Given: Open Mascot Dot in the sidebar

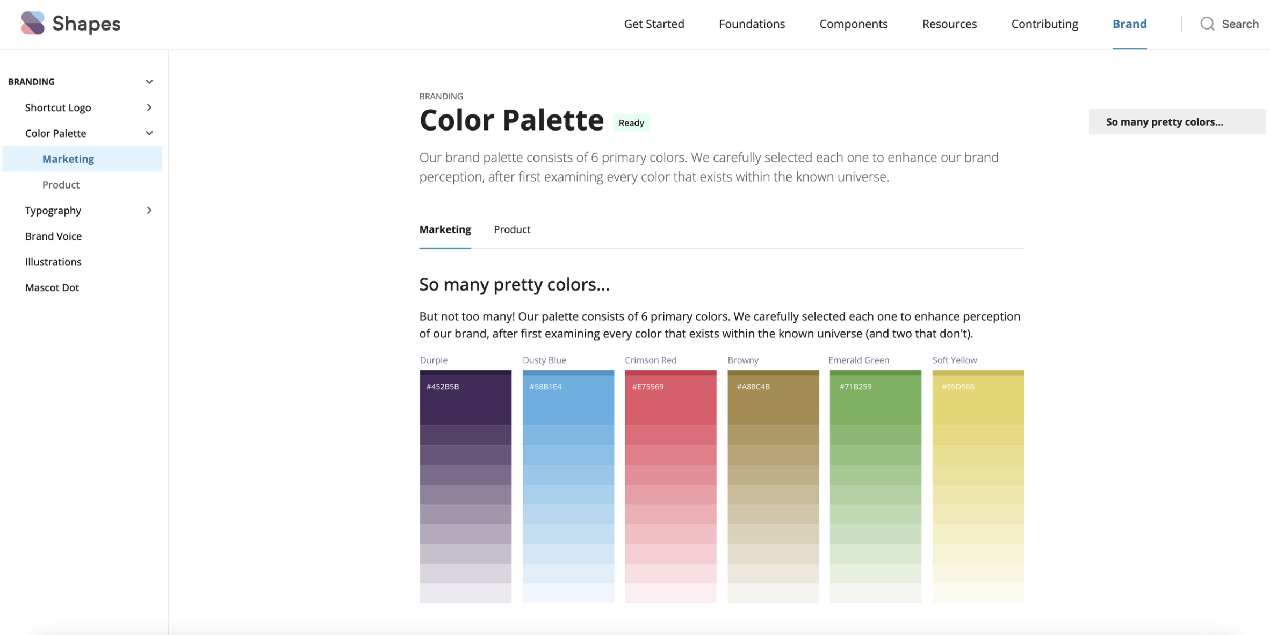Looking at the screenshot, I should [x=52, y=287].
